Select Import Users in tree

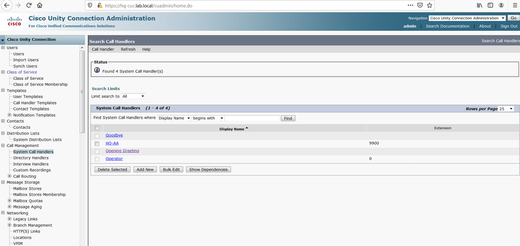(26, 60)
